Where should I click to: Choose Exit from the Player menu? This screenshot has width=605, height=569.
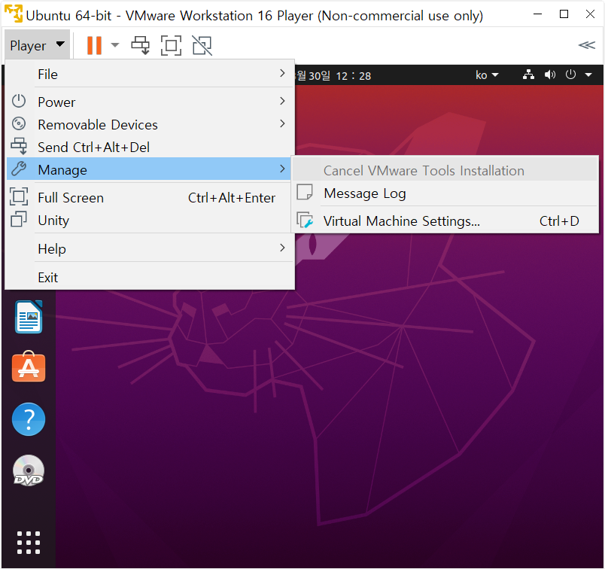point(150,277)
